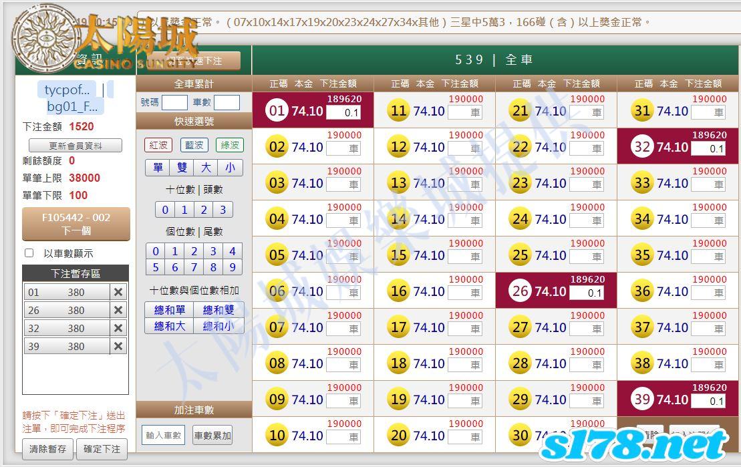The width and height of the screenshot is (741, 467).
Task: Select the 紅波 red wave filter
Action: click(158, 145)
